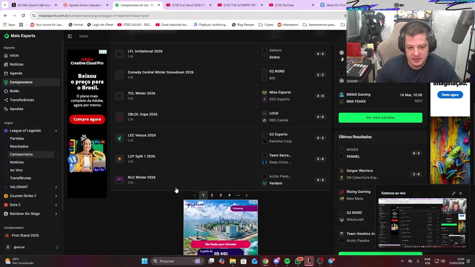Viewport: 475px width, 267px height.
Task: Open the Início sidebar icon
Action: tap(6, 56)
